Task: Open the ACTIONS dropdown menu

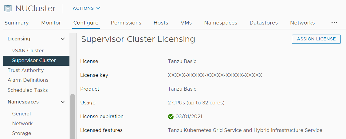Action: point(87,8)
